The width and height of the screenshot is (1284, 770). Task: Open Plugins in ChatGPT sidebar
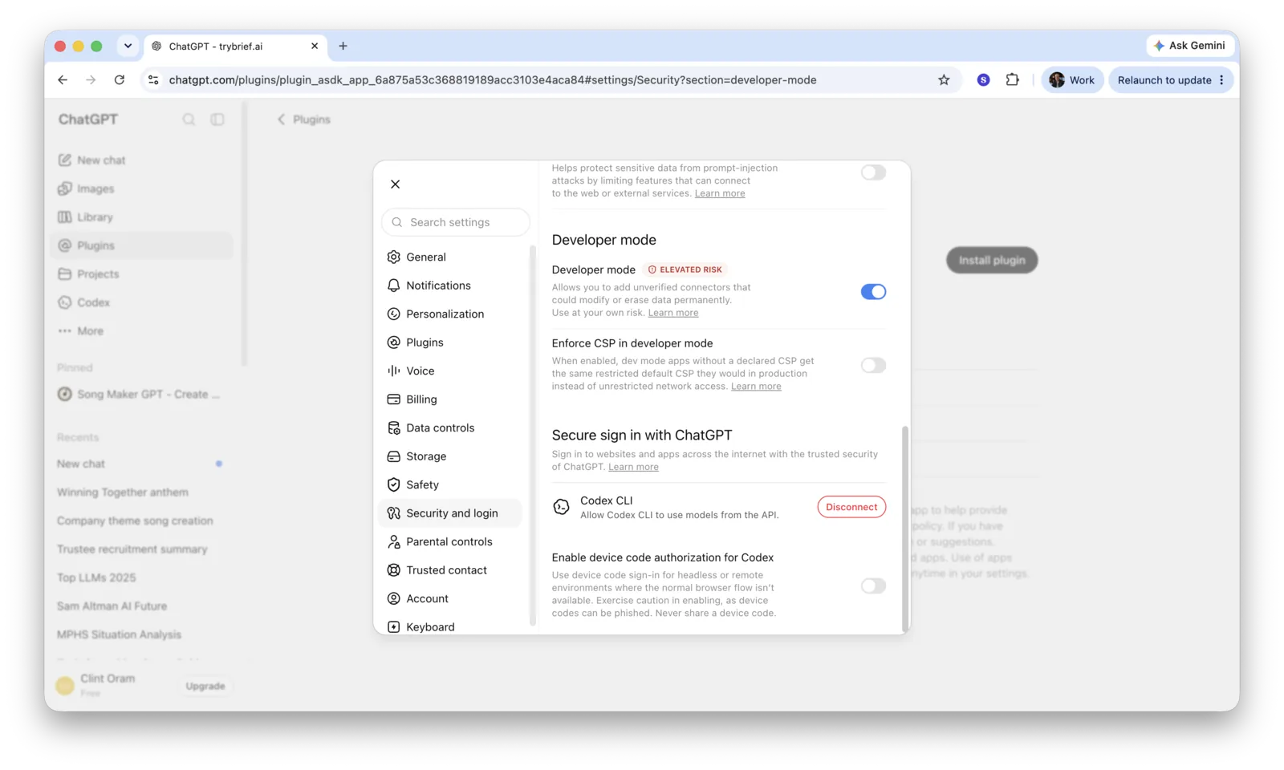(141, 245)
